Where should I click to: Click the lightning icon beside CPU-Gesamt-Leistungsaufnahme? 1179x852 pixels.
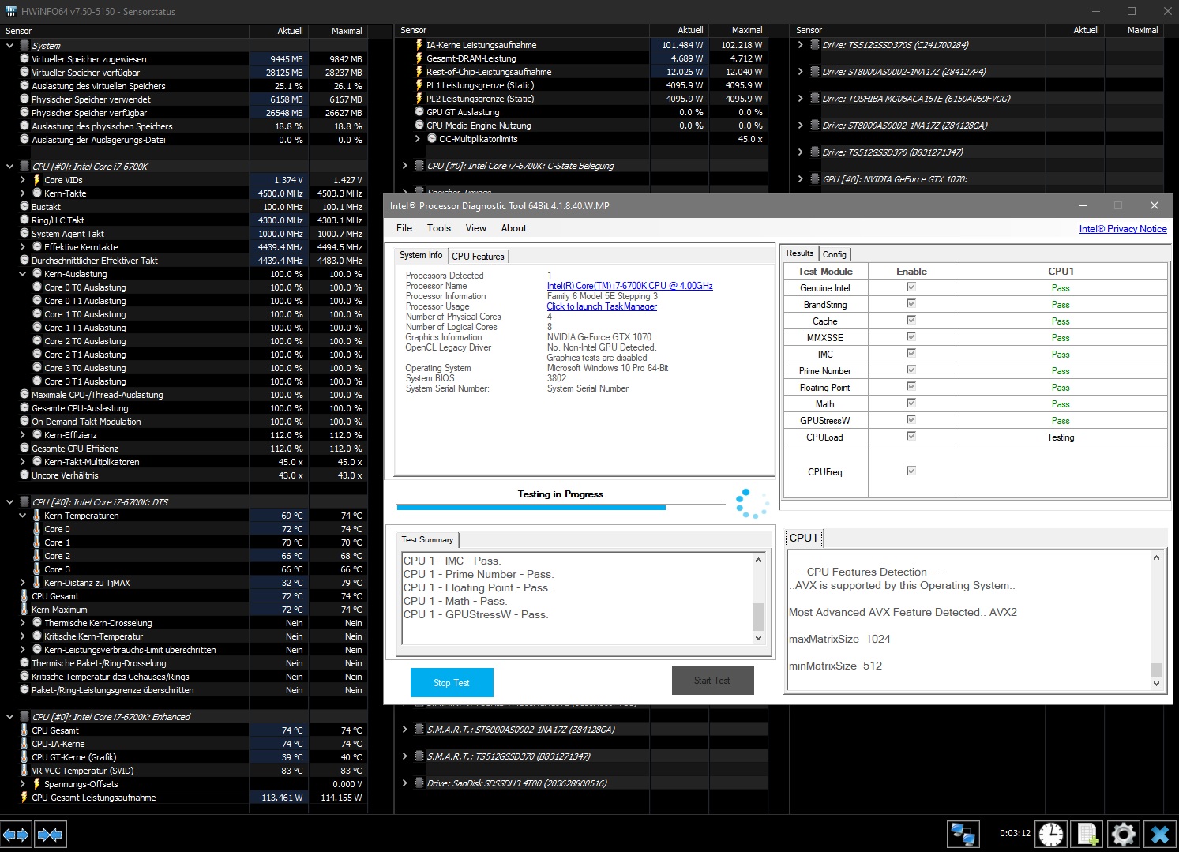24,798
